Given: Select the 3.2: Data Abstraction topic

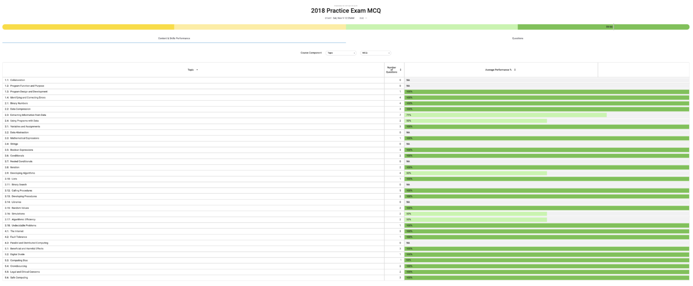Looking at the screenshot, I should coord(17,132).
